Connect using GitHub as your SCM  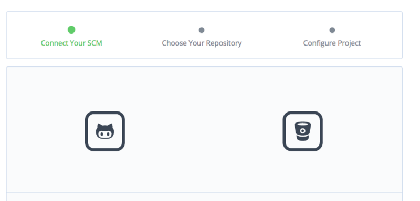105,131
